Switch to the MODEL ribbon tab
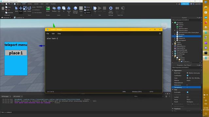The width and height of the screenshot is (209, 117). click(x=30, y=4)
